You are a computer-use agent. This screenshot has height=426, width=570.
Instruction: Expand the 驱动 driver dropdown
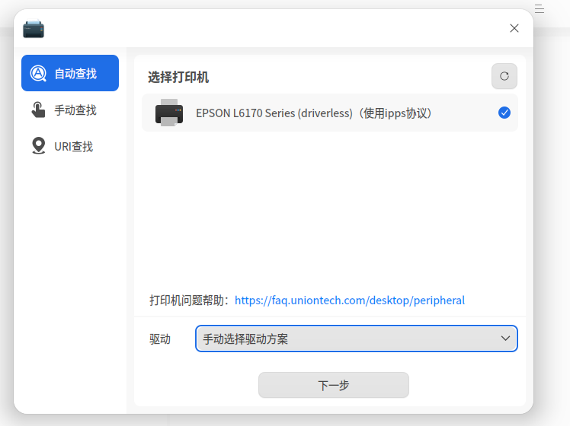point(357,339)
